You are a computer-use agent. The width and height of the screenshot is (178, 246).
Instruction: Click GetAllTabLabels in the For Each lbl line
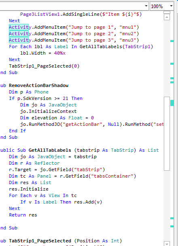coord(101,47)
